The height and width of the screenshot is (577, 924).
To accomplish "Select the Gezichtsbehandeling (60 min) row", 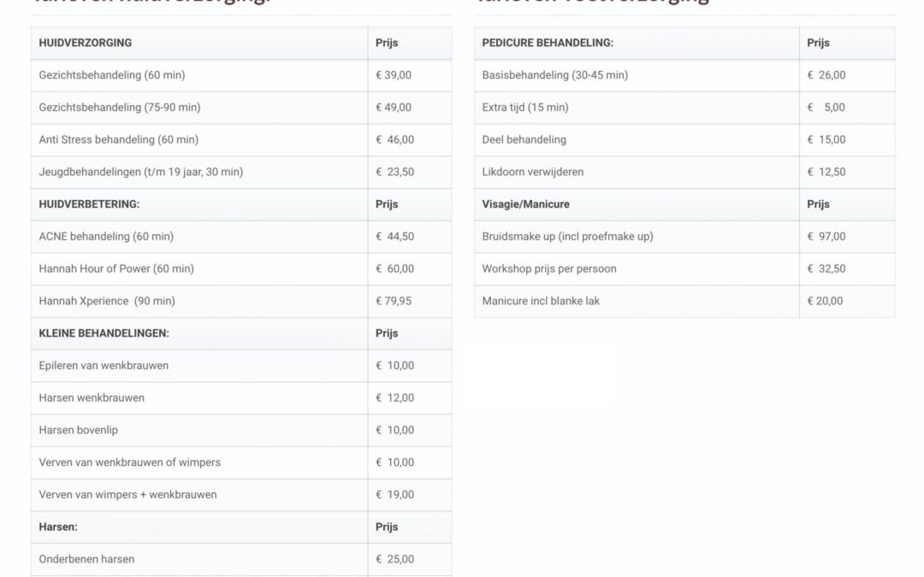I will (112, 75).
